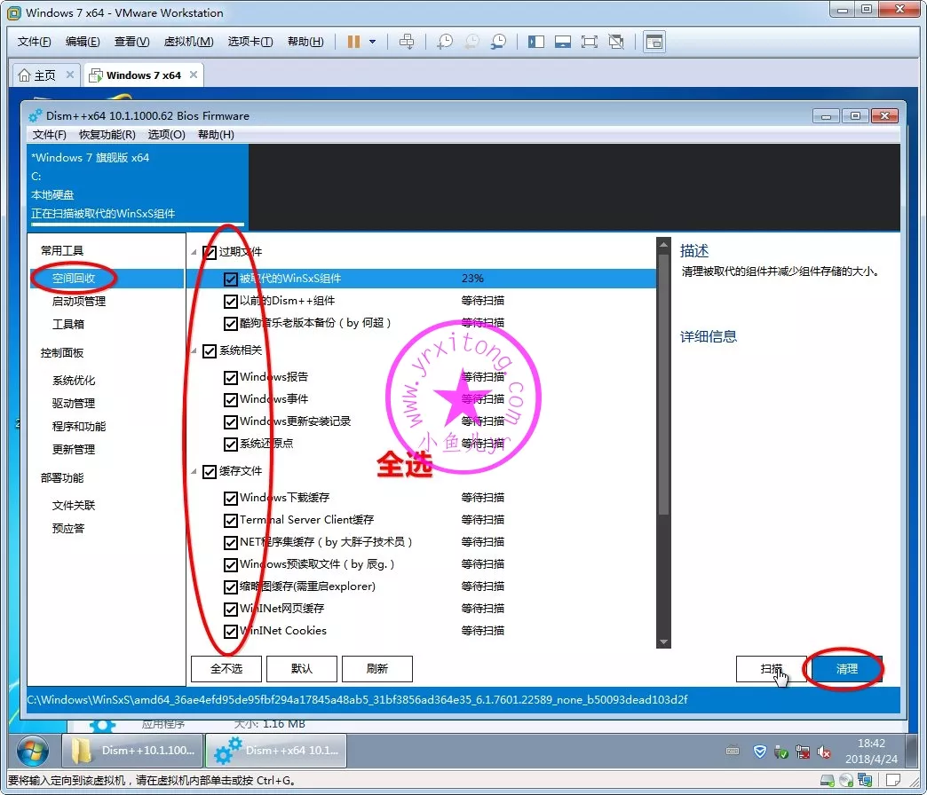Click the take snapshot clock icon
927x795 pixels.
tap(444, 42)
